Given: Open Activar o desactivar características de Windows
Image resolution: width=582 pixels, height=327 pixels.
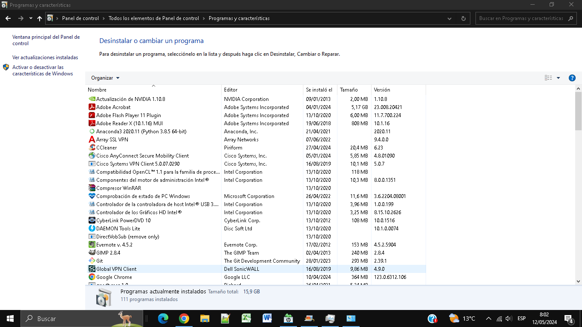Looking at the screenshot, I should [43, 70].
